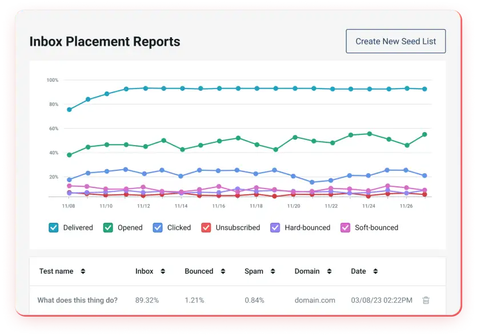Image resolution: width=477 pixels, height=336 pixels.
Task: Open the 'What does this thing do?' test
Action: click(77, 300)
